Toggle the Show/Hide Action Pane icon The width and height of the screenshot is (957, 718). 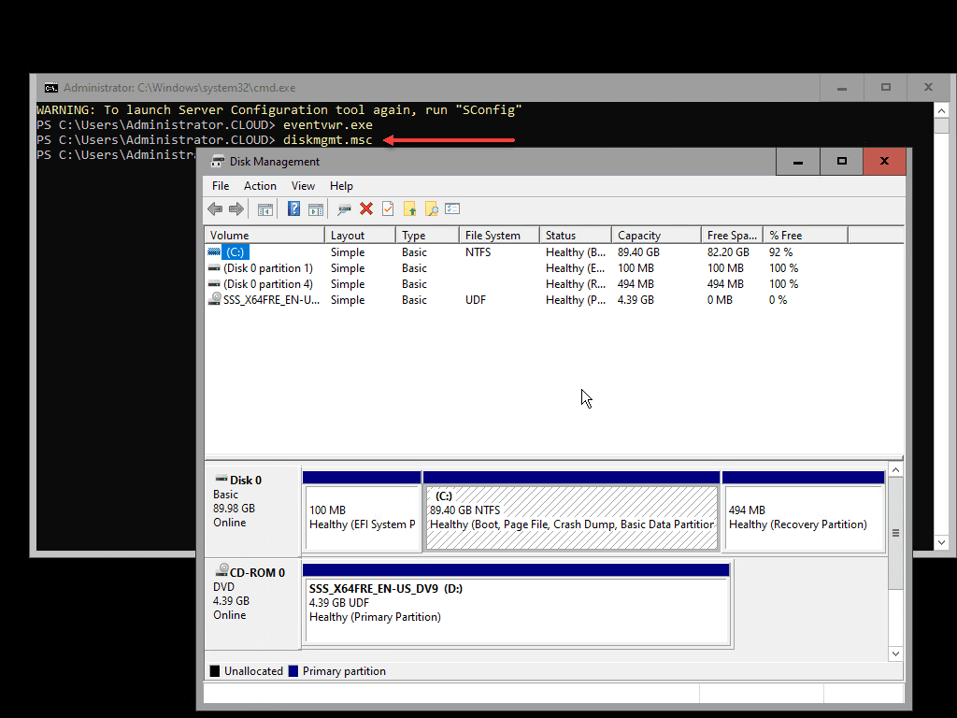(x=316, y=209)
